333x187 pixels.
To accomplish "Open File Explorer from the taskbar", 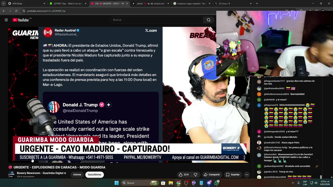I will 171,183.
